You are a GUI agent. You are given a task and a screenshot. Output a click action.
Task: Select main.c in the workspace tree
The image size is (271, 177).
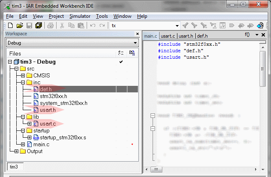tap(42, 144)
